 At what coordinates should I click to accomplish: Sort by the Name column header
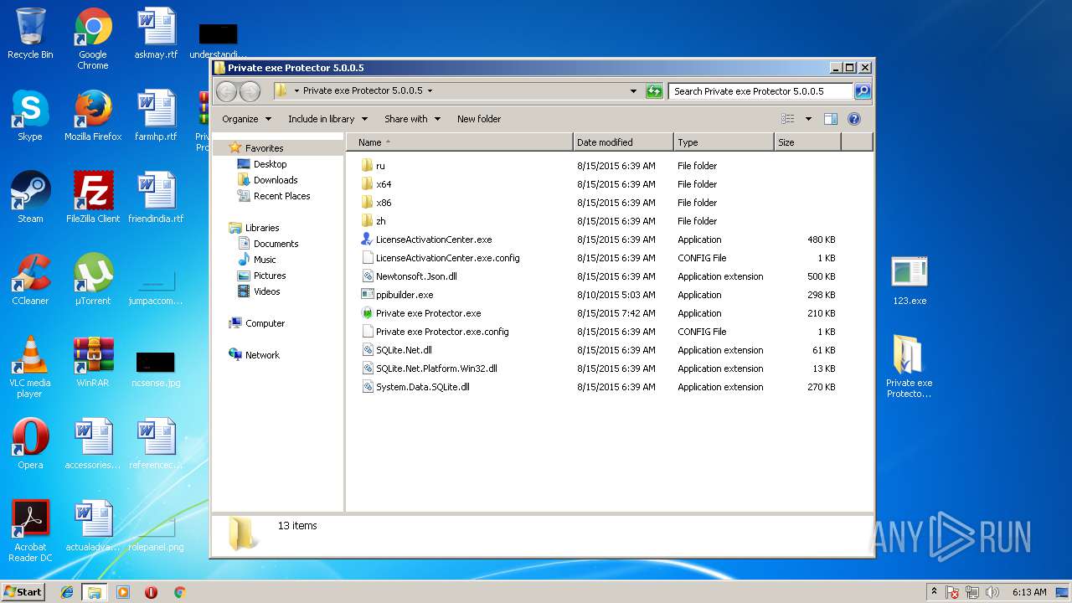coord(459,142)
